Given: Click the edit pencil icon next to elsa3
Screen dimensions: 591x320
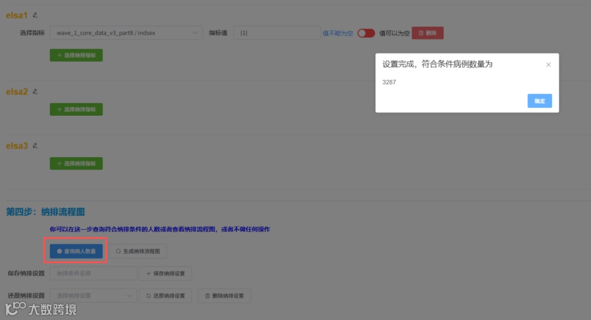Looking at the screenshot, I should tap(35, 145).
